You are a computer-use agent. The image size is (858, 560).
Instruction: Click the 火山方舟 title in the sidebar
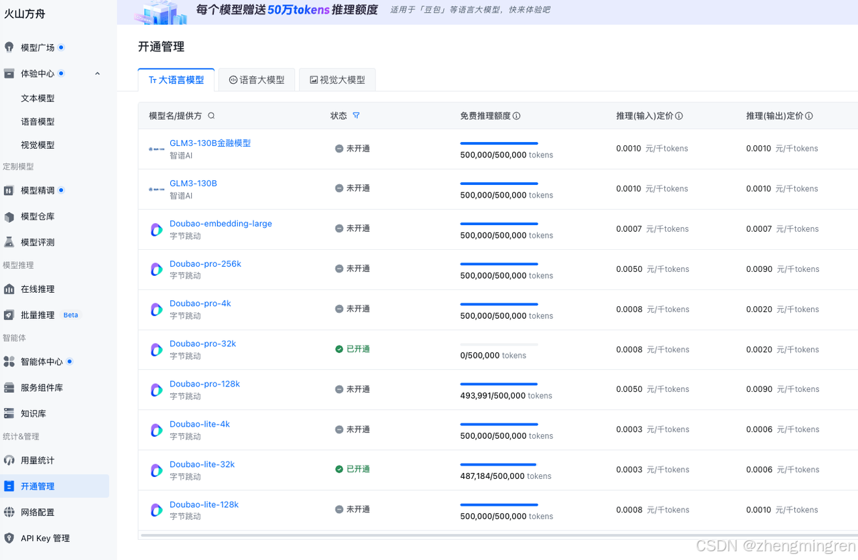tap(25, 13)
